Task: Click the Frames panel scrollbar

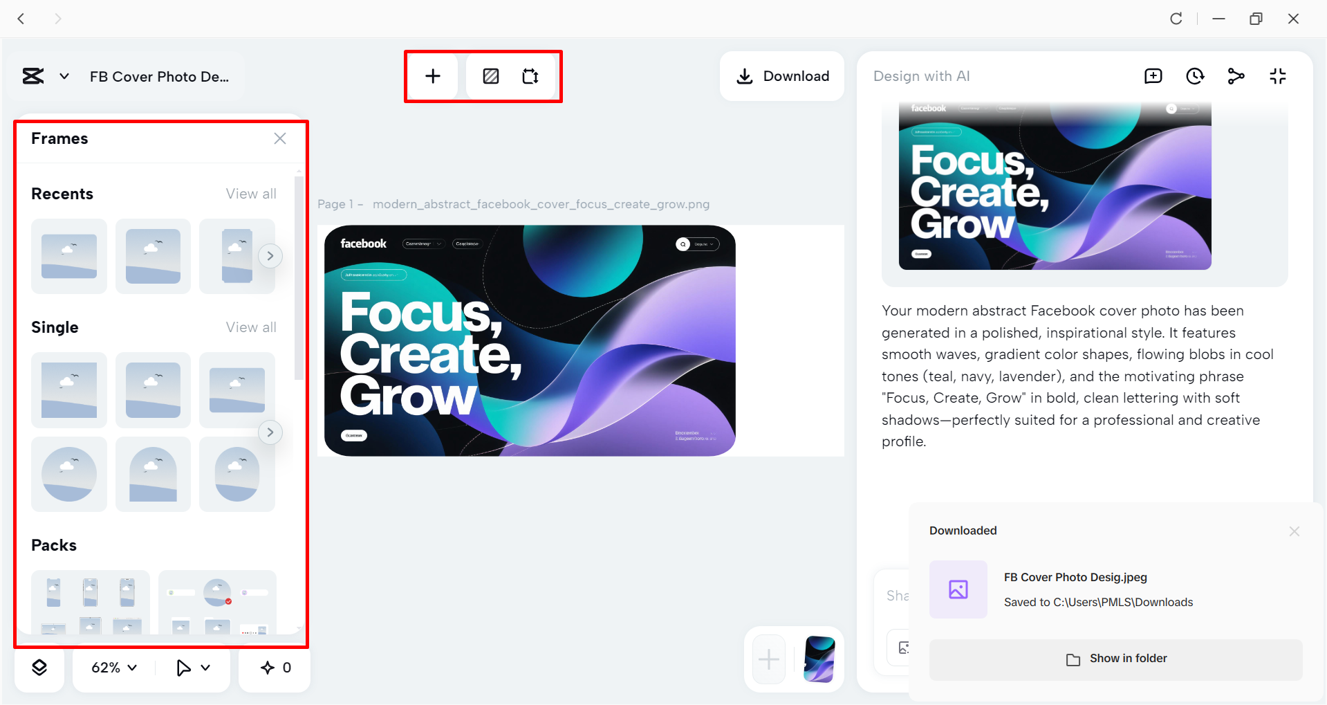Action: 299,278
